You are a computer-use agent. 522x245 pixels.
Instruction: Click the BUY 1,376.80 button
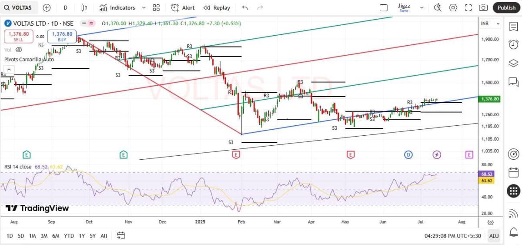click(62, 36)
